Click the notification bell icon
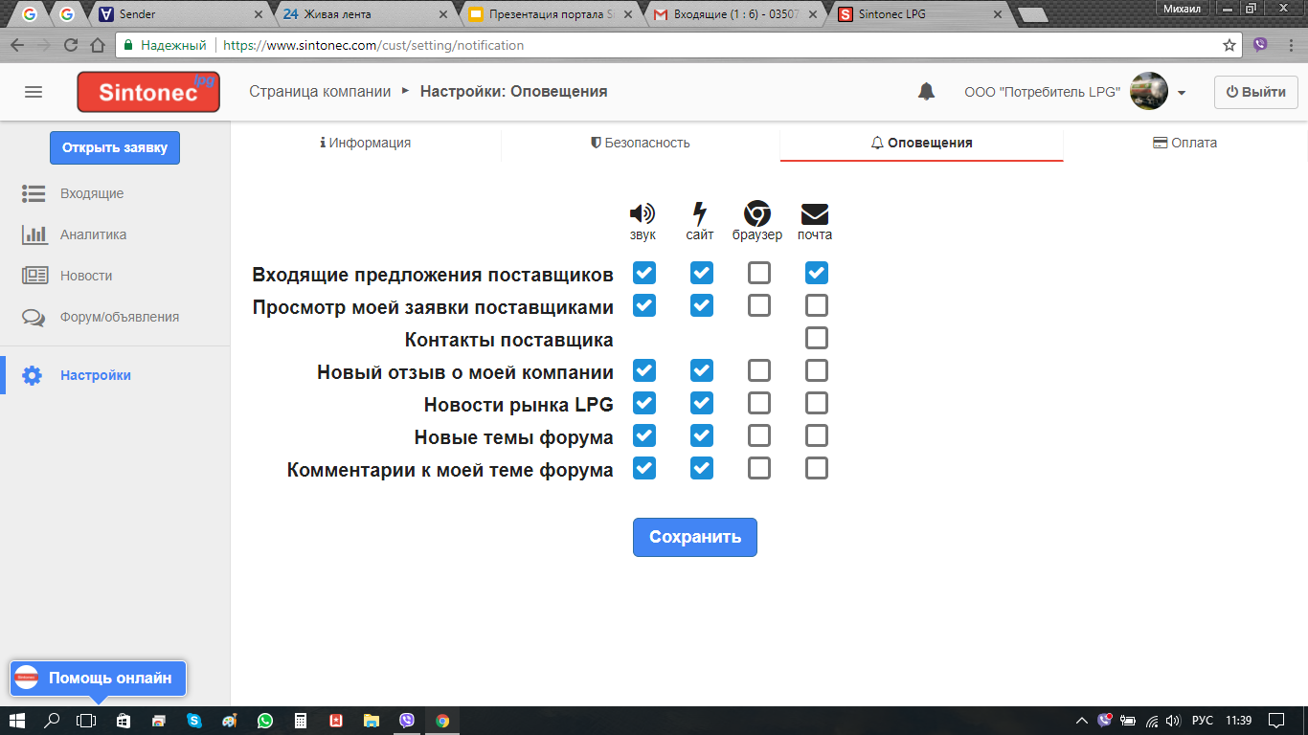The width and height of the screenshot is (1308, 735). (x=926, y=92)
